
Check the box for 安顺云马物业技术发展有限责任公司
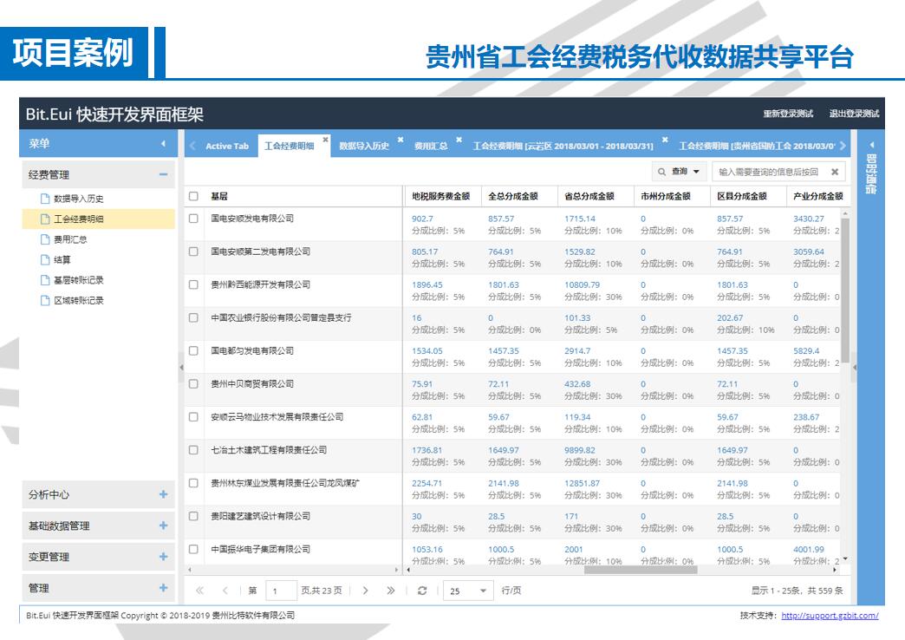[194, 416]
